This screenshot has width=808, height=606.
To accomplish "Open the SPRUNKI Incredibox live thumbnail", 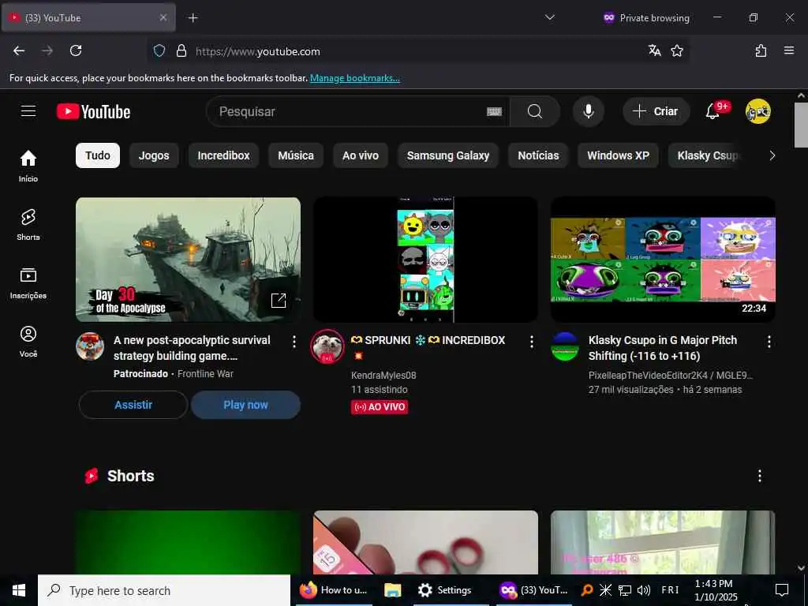I will click(x=425, y=260).
